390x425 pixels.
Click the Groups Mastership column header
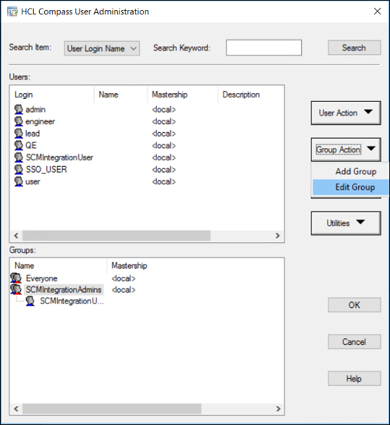coord(129,266)
